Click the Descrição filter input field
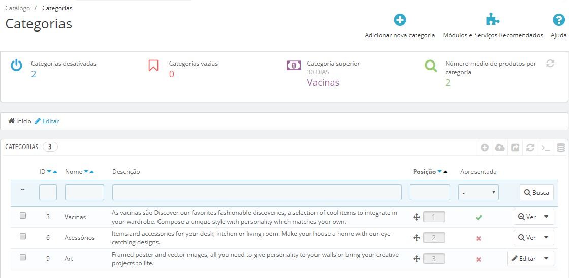 tap(257, 193)
